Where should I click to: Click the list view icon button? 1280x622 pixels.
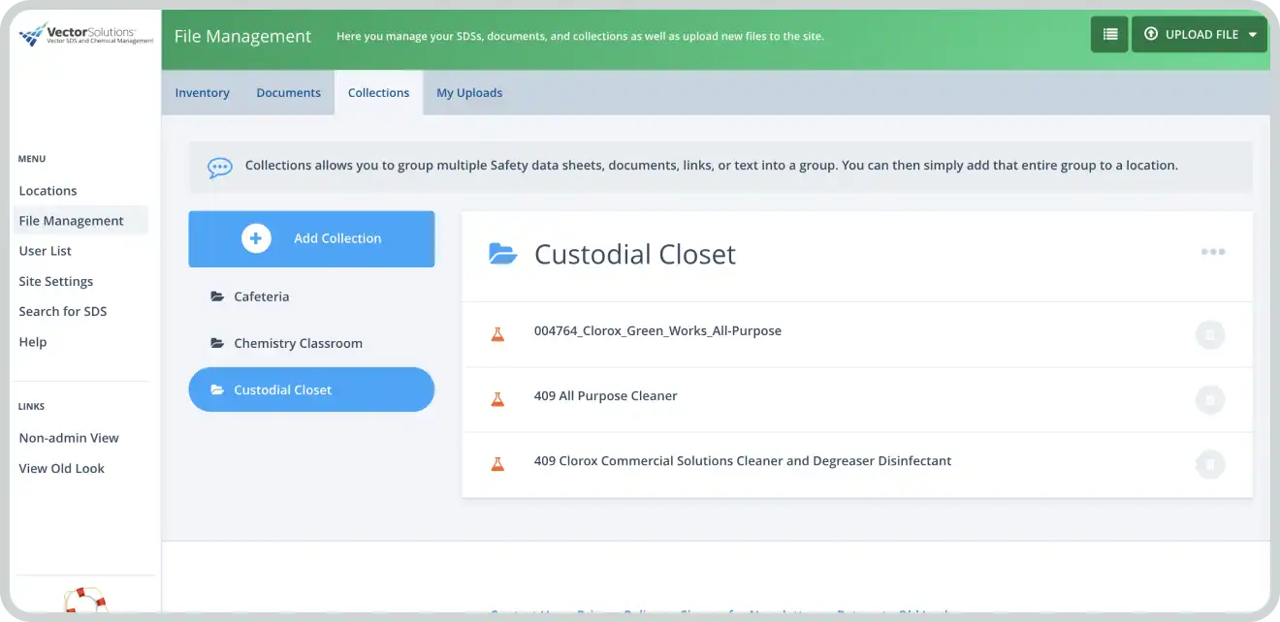1109,34
